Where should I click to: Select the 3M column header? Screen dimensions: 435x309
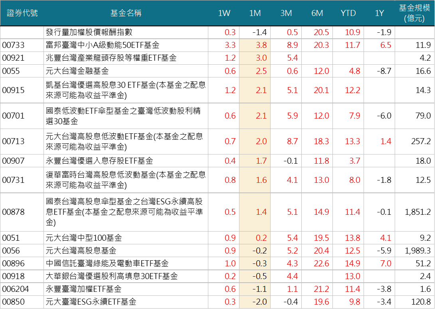[286, 13]
